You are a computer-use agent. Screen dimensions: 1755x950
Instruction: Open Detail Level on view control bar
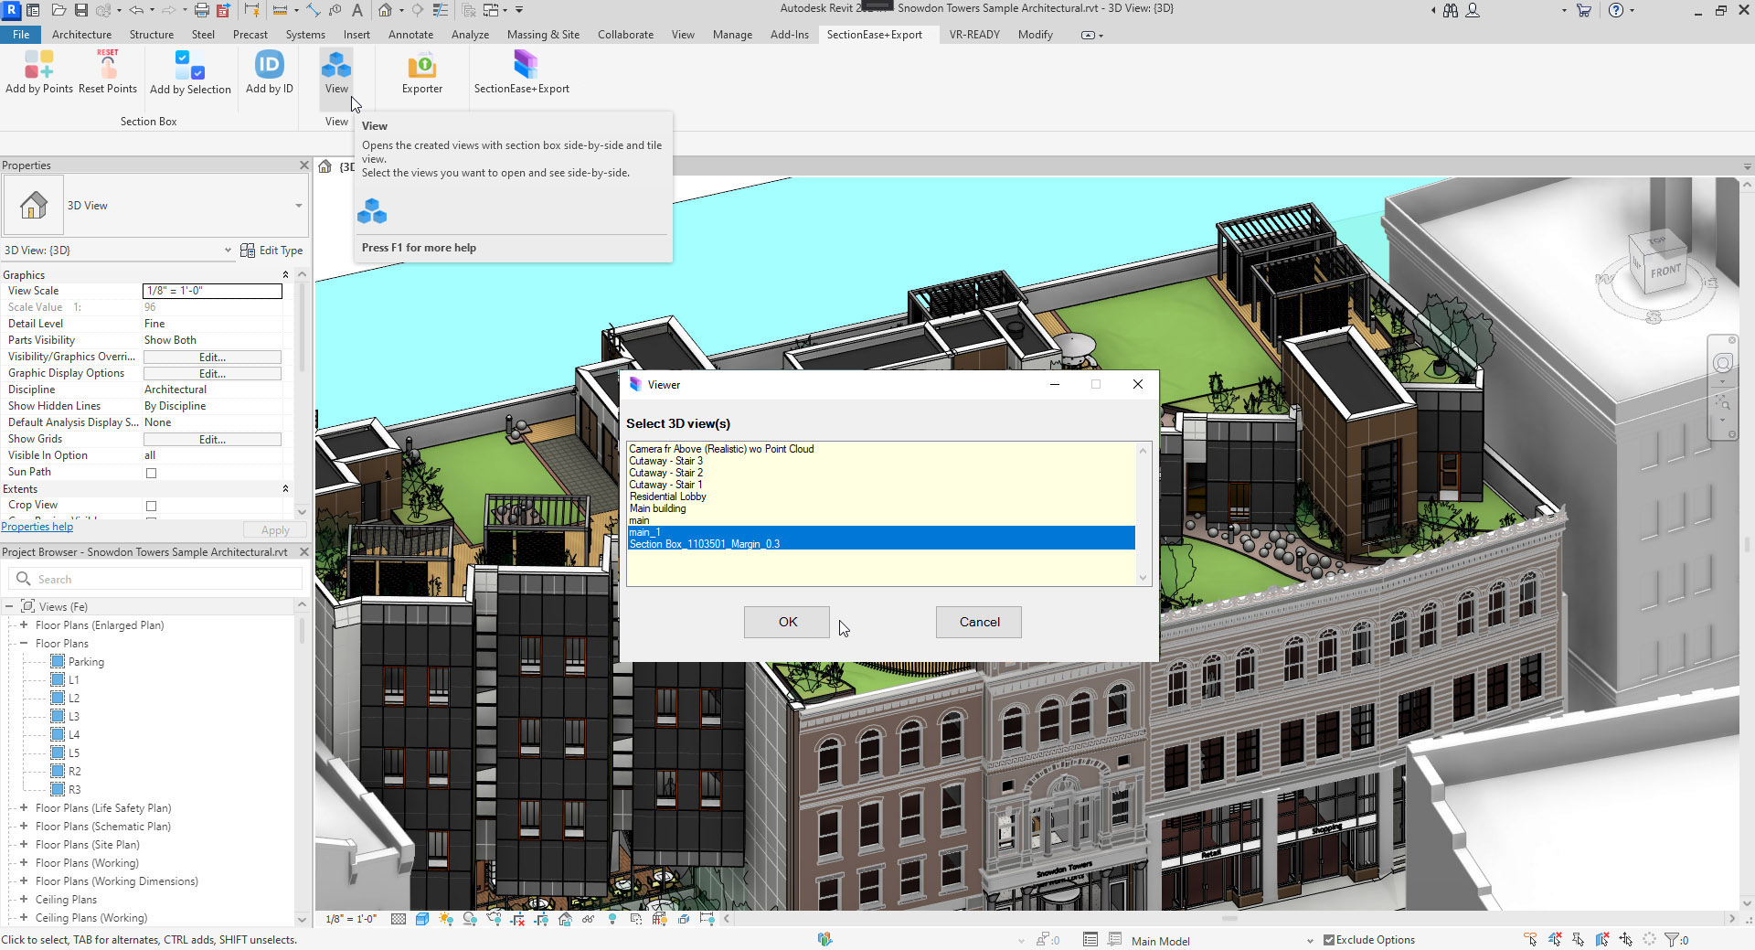click(x=399, y=919)
